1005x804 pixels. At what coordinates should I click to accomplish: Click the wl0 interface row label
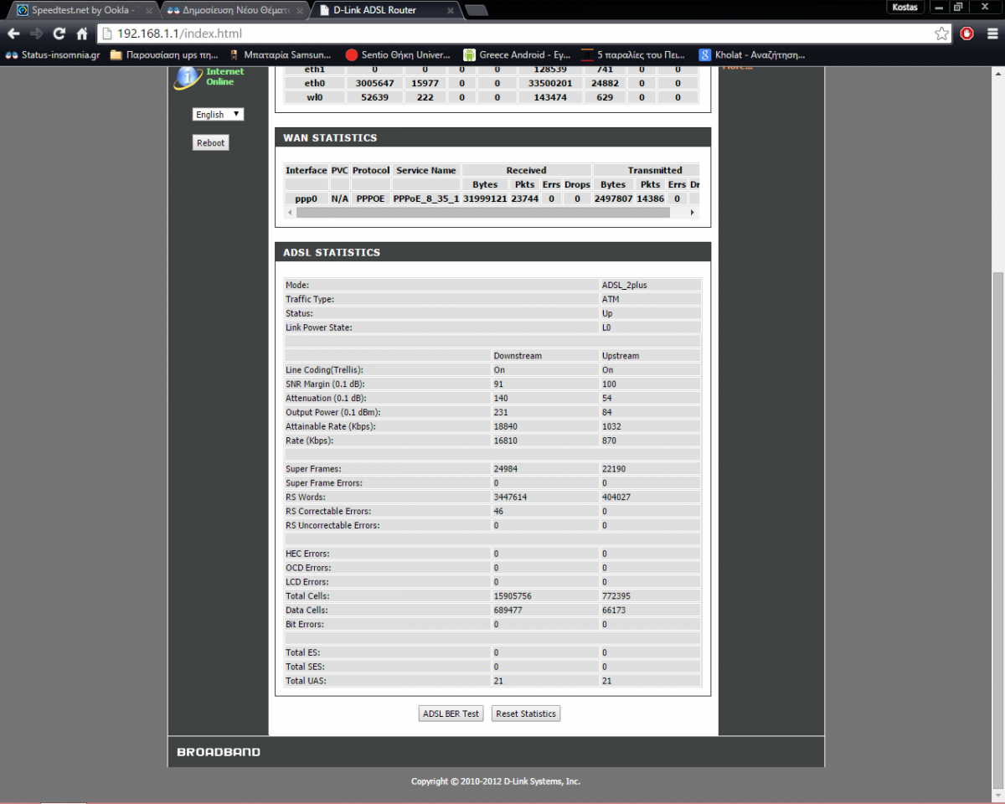pos(314,97)
